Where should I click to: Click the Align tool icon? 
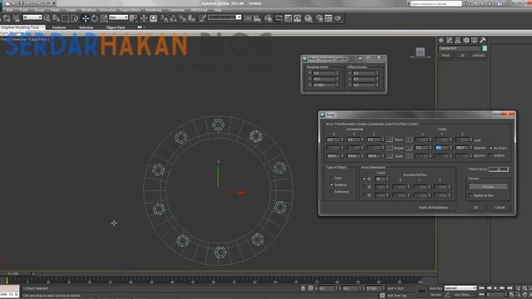(x=257, y=18)
